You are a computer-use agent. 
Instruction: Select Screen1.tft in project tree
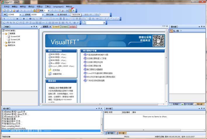point(15,40)
